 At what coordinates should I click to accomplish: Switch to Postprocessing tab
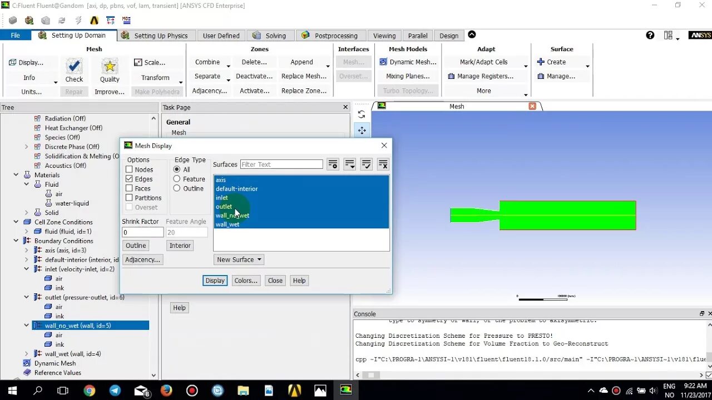click(x=330, y=36)
